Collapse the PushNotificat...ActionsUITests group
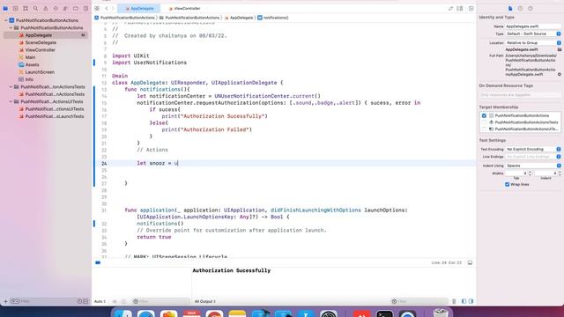The width and height of the screenshot is (564, 317). [x=11, y=102]
